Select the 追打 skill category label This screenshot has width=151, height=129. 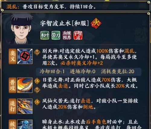point(12,106)
